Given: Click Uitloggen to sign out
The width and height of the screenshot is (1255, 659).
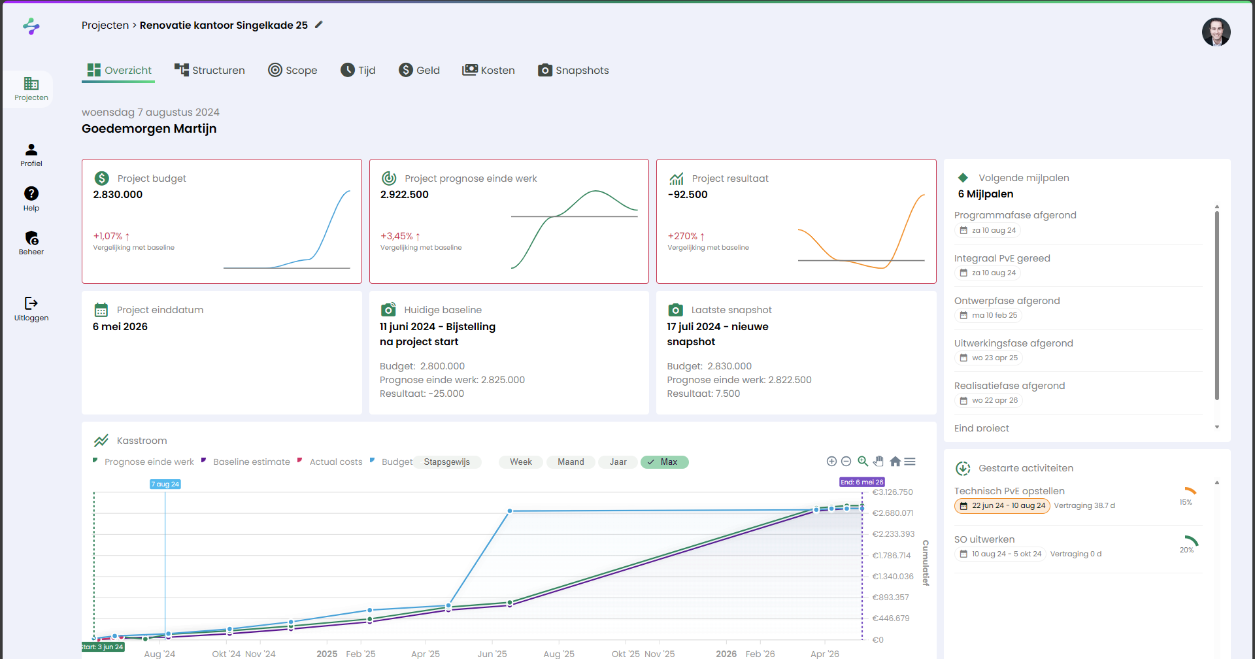Looking at the screenshot, I should click(31, 309).
